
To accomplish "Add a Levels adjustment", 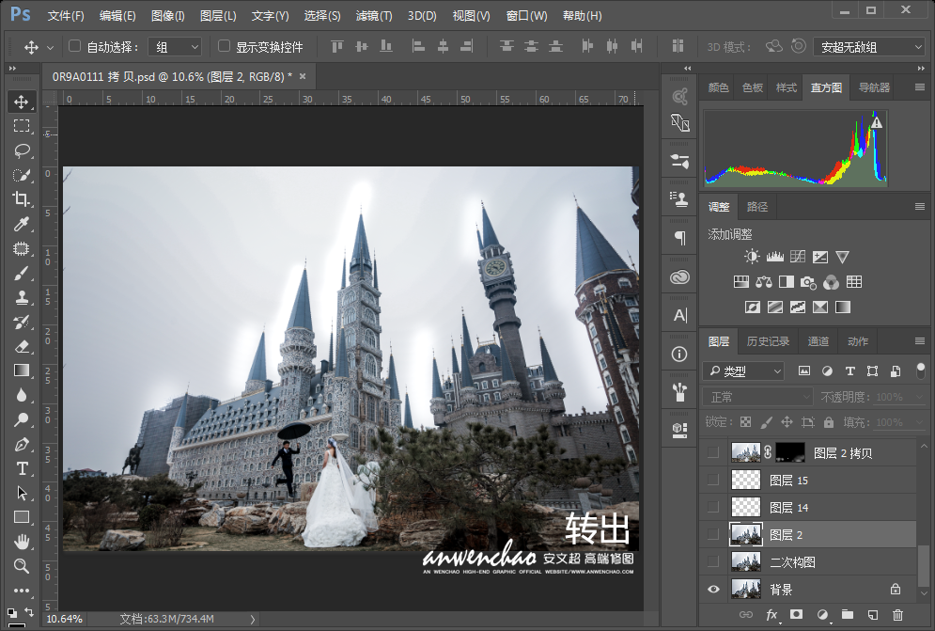I will (x=774, y=257).
